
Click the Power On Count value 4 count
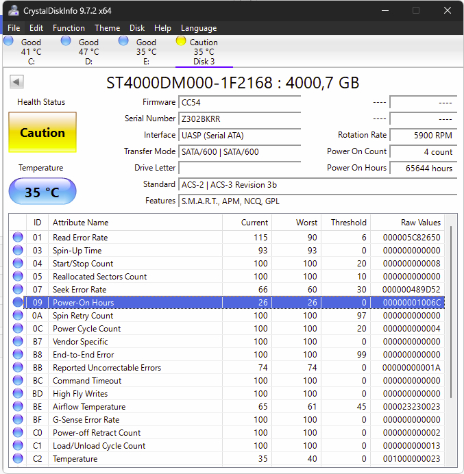pos(423,151)
